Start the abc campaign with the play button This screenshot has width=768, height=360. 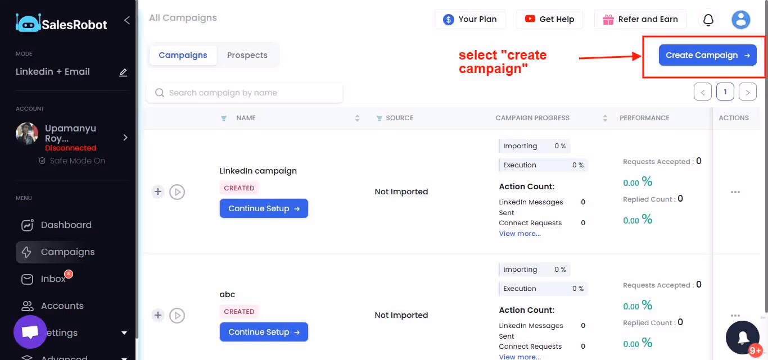[x=177, y=315]
